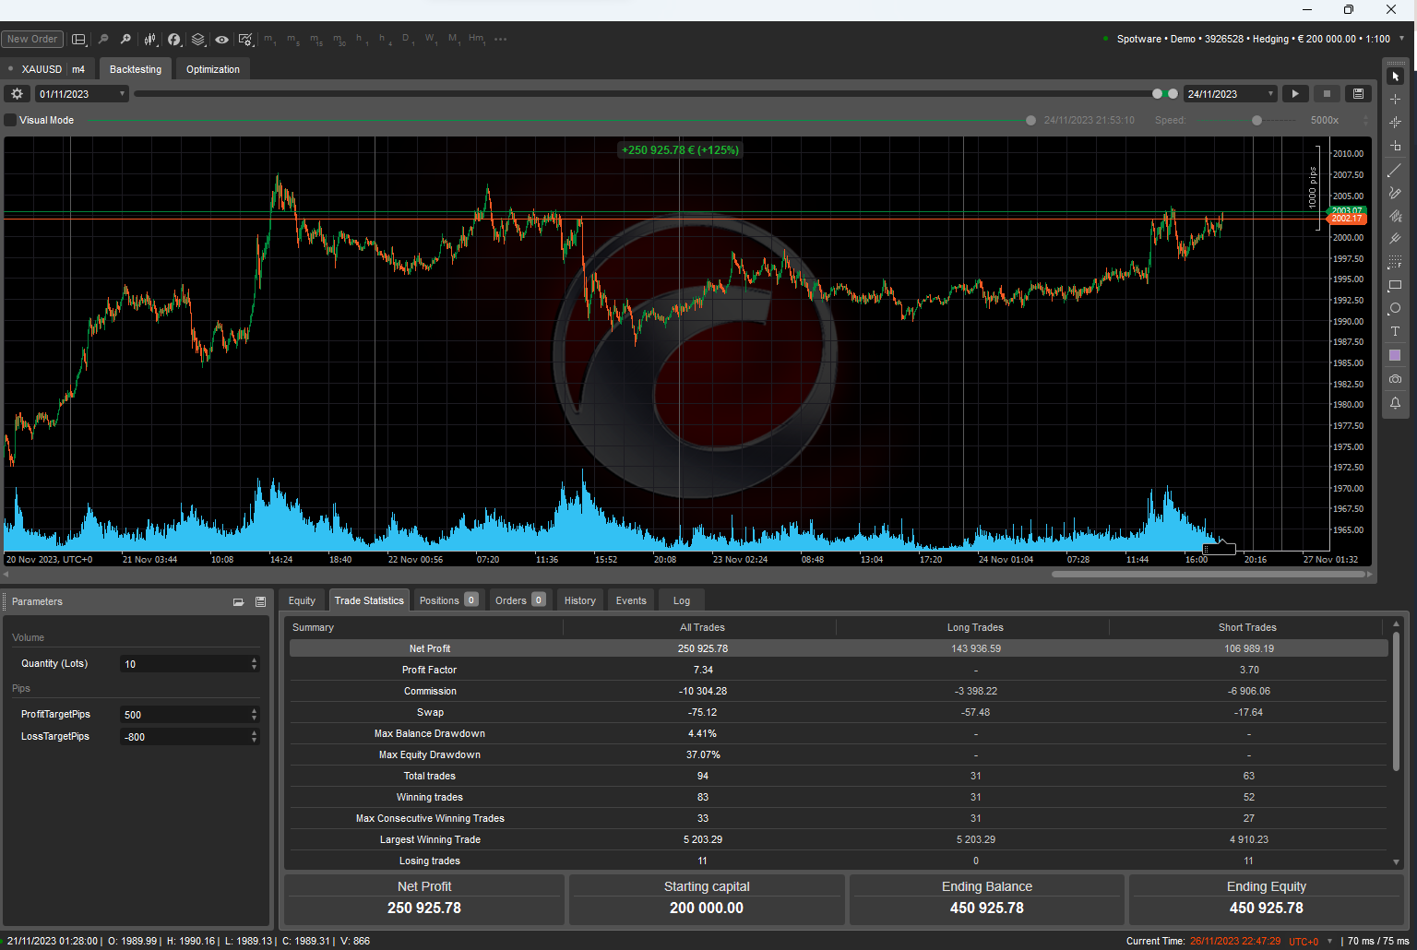Take a chart screenshot with camera icon
The width and height of the screenshot is (1417, 950).
coord(1395,379)
